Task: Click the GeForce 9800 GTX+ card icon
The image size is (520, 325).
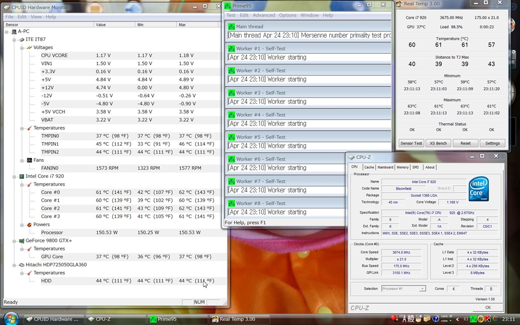Action: (21, 241)
